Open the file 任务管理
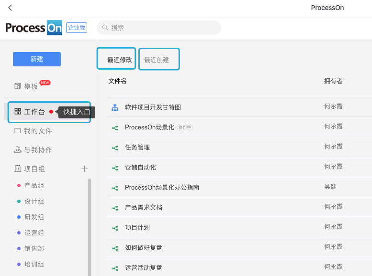The width and height of the screenshot is (372, 276). [137, 148]
